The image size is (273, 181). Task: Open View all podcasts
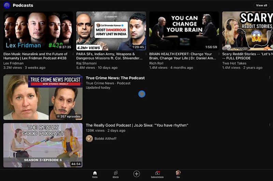coord(261,5)
